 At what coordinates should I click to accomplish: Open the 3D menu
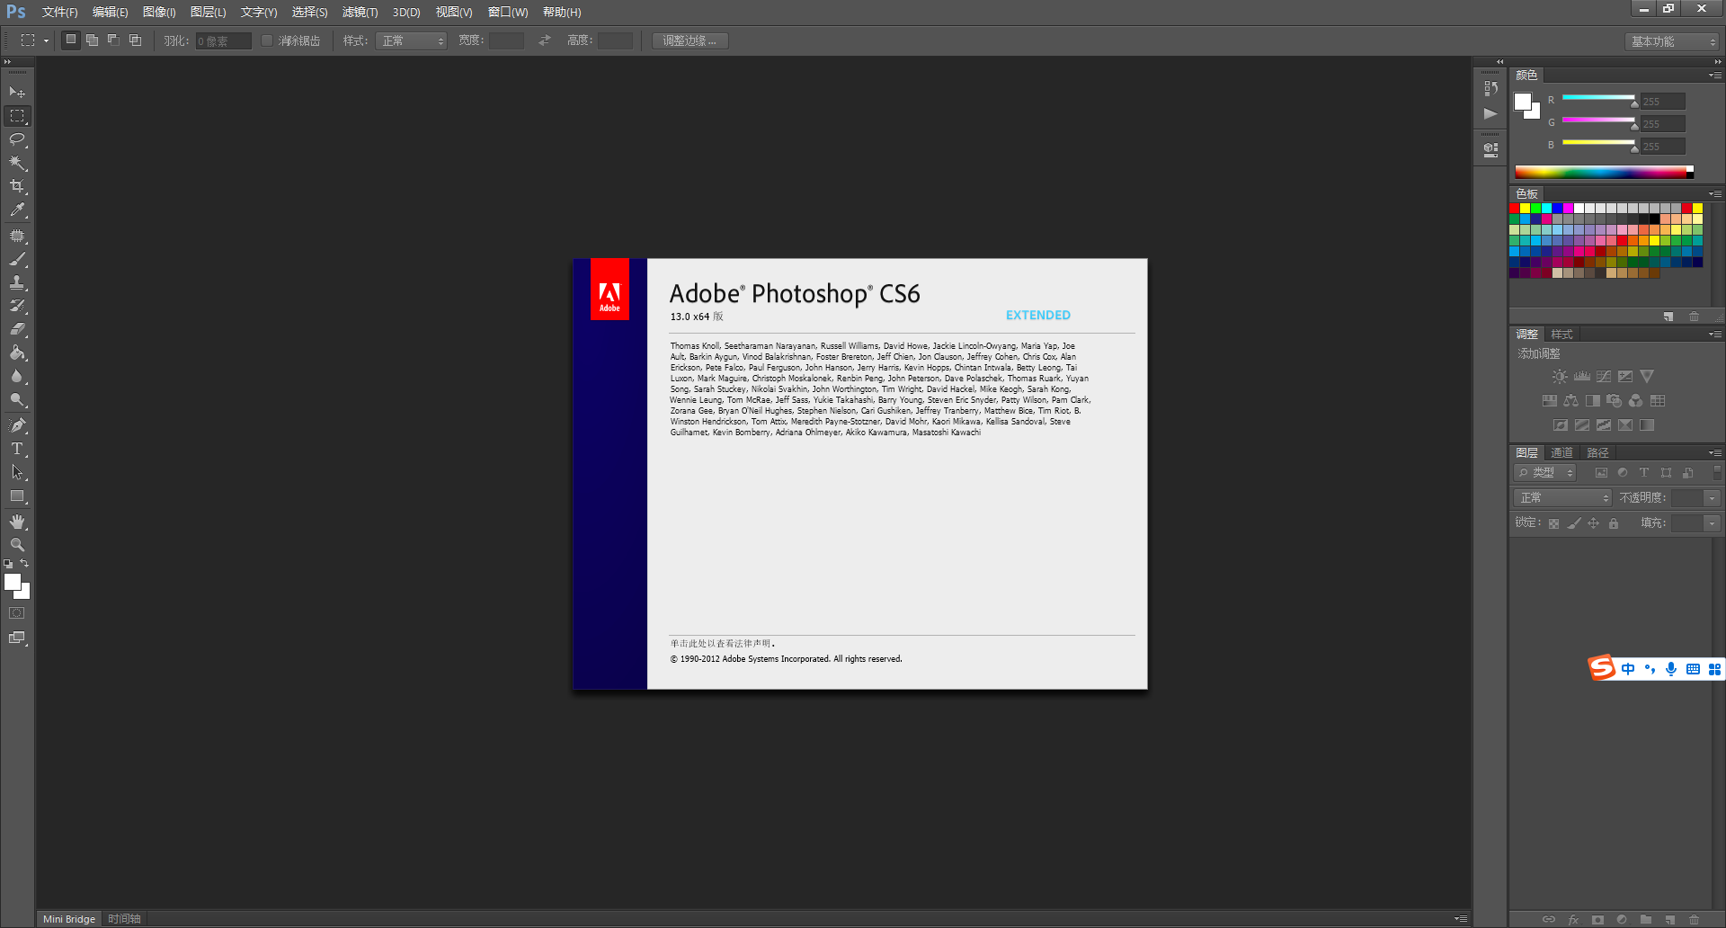point(406,13)
